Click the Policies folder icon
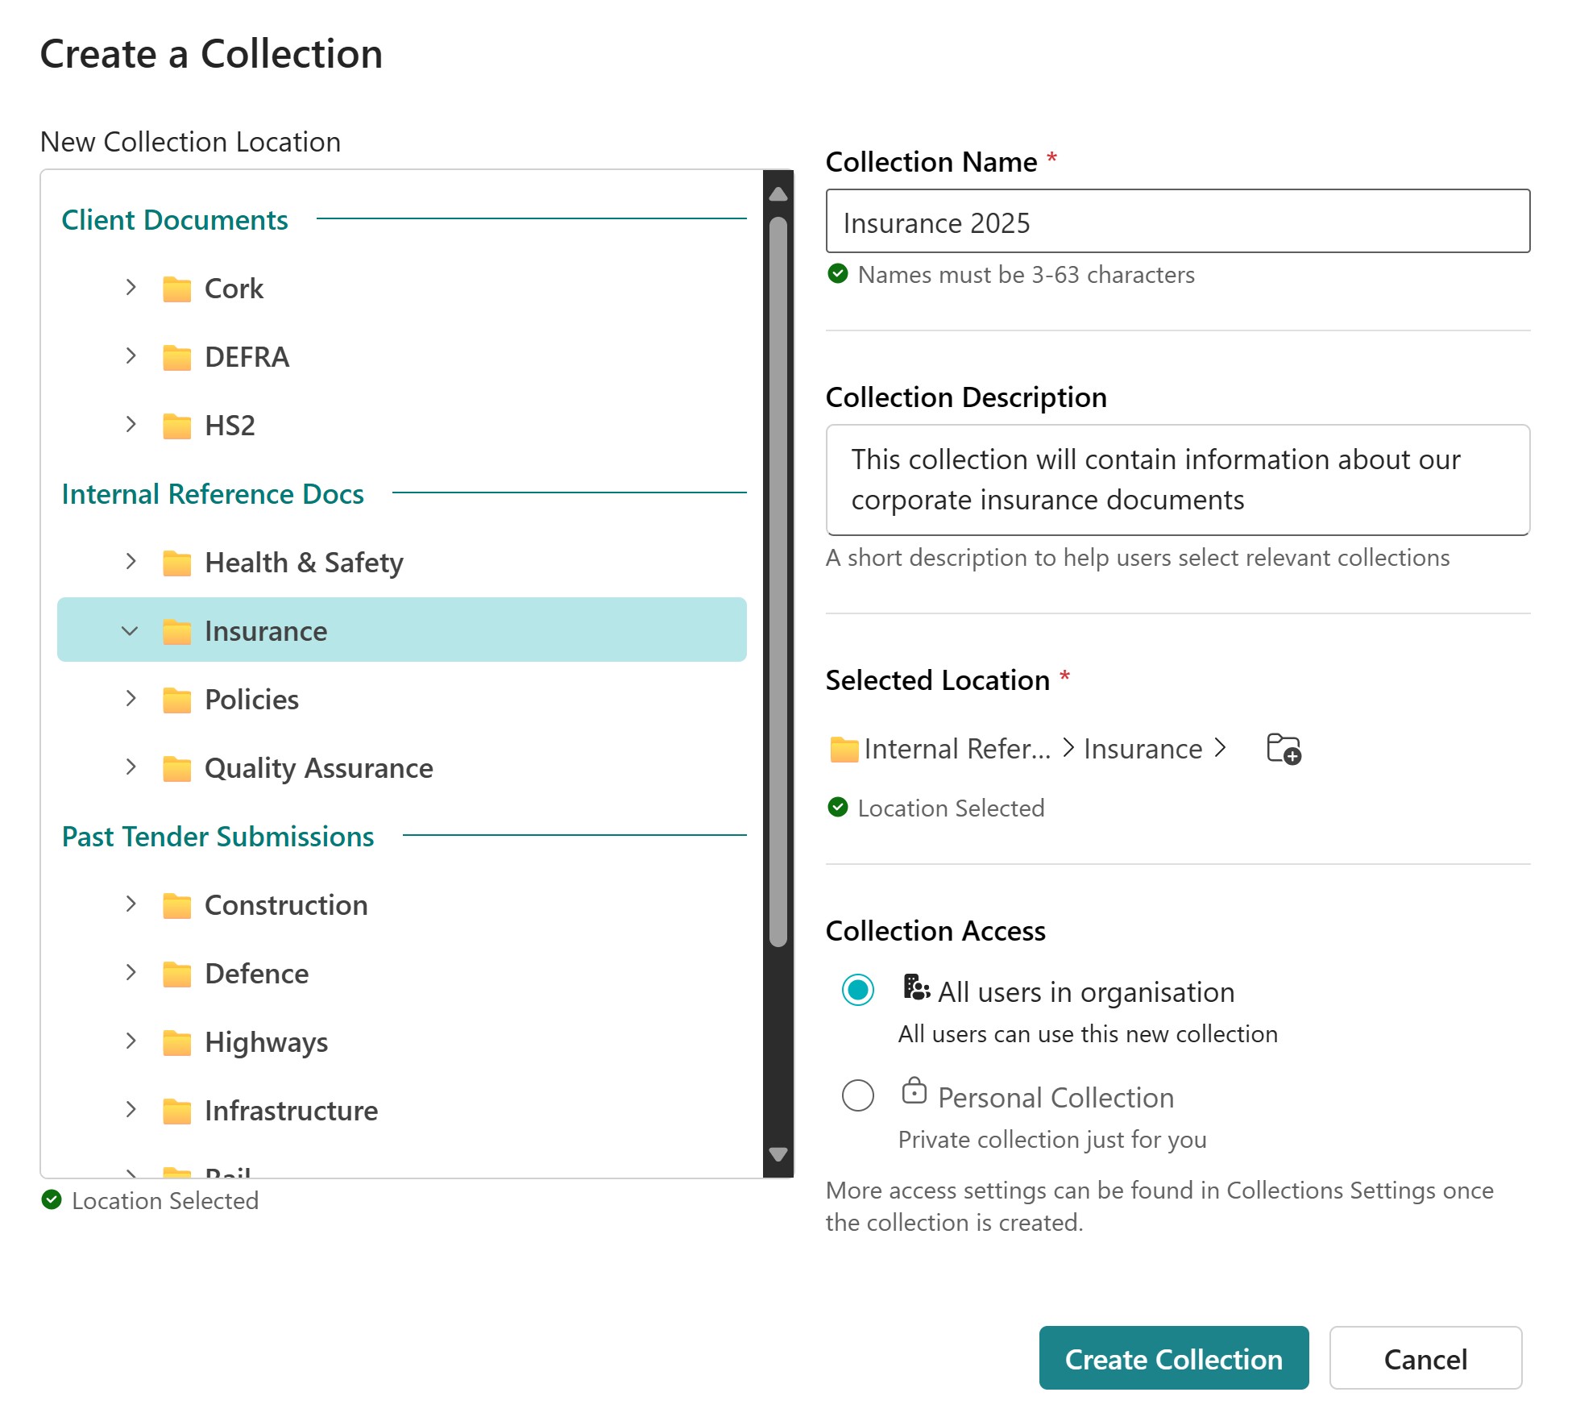Viewport: 1576px width, 1413px height. (x=176, y=700)
